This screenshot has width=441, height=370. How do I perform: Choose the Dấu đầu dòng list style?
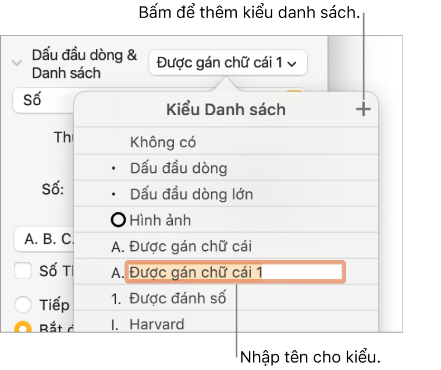(x=226, y=168)
